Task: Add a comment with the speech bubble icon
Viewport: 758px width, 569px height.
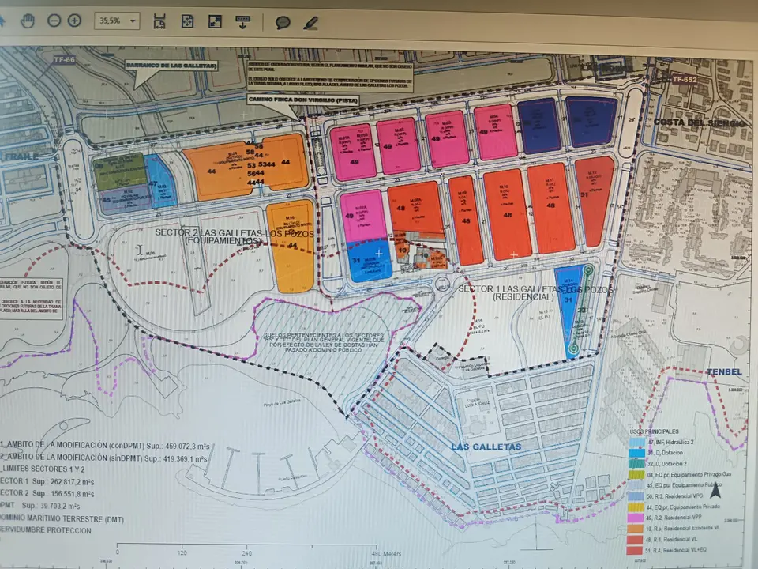Action: 283,22
